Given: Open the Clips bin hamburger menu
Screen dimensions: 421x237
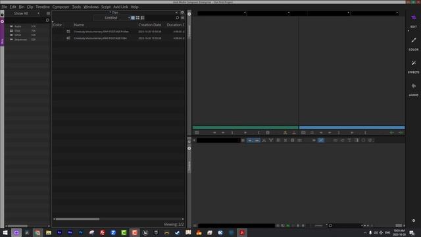Looking at the screenshot, I should point(183,18).
